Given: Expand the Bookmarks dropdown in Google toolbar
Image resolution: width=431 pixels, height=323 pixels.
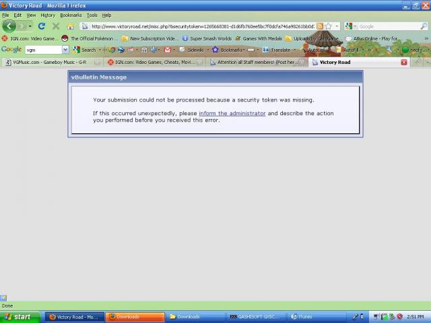Looking at the screenshot, I should click(243, 50).
